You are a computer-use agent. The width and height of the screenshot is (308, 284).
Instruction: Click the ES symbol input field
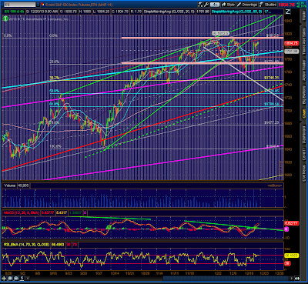coord(18,5)
